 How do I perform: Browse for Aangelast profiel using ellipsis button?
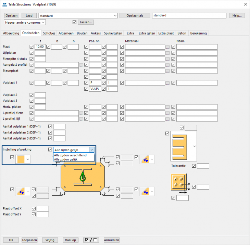(x=81, y=65)
